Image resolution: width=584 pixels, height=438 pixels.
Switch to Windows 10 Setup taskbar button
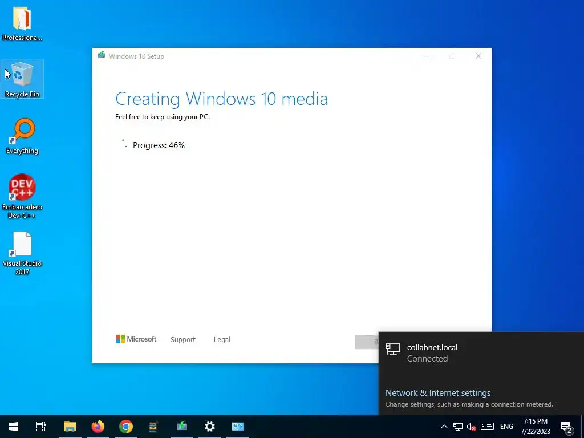tap(182, 427)
